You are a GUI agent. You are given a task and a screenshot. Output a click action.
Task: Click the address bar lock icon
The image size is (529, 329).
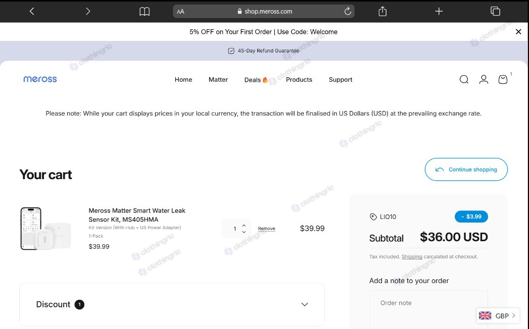click(x=239, y=12)
